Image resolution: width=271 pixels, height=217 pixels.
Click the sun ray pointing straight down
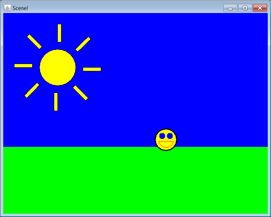56,102
